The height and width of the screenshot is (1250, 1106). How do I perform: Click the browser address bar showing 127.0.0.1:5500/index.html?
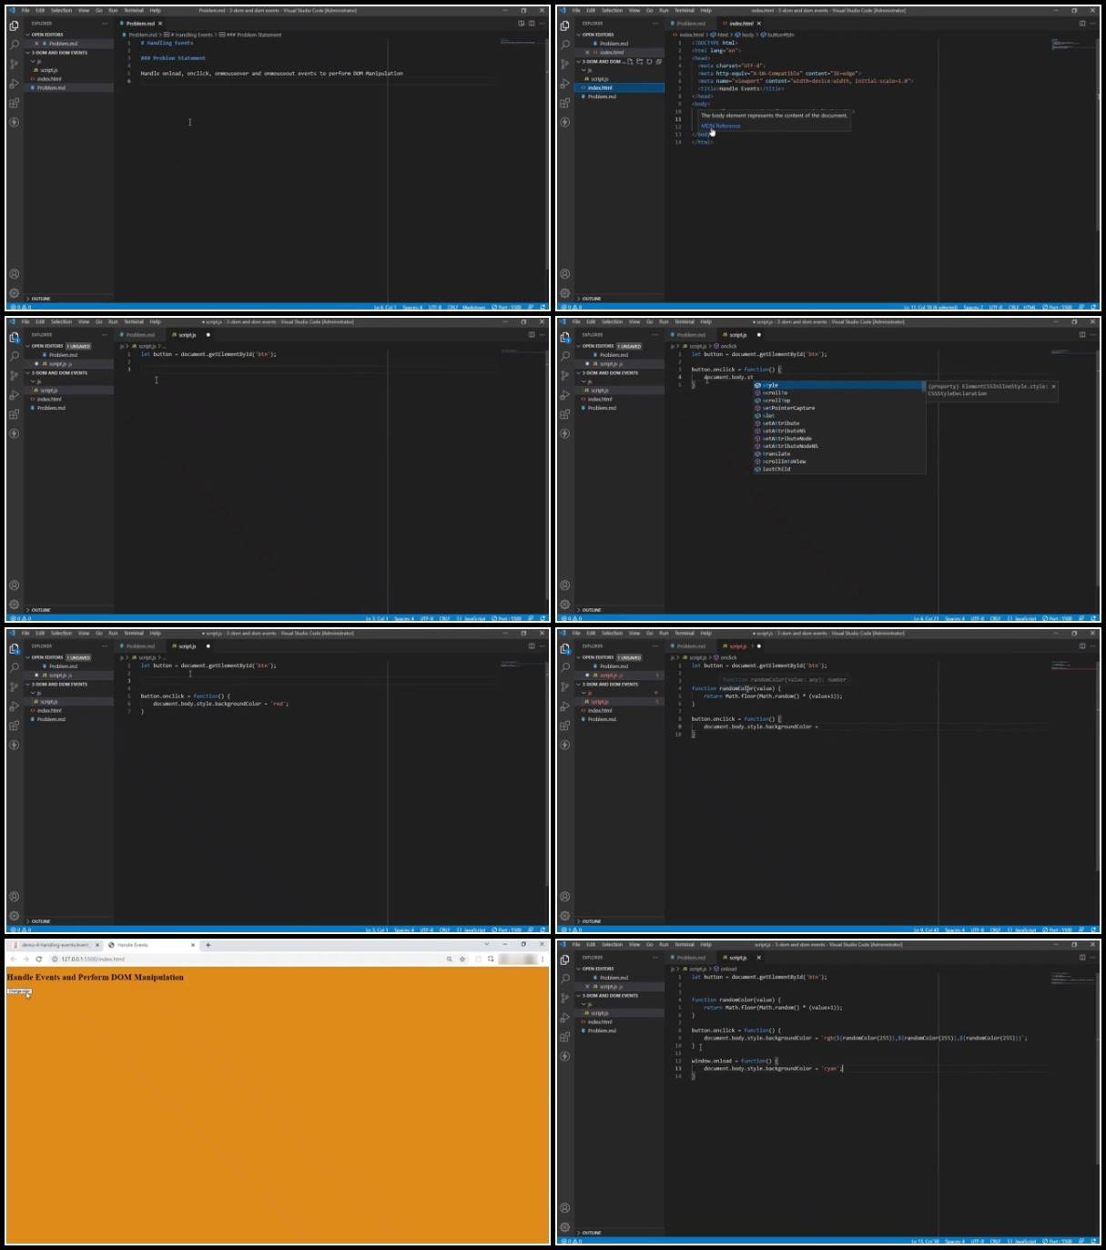[246, 959]
